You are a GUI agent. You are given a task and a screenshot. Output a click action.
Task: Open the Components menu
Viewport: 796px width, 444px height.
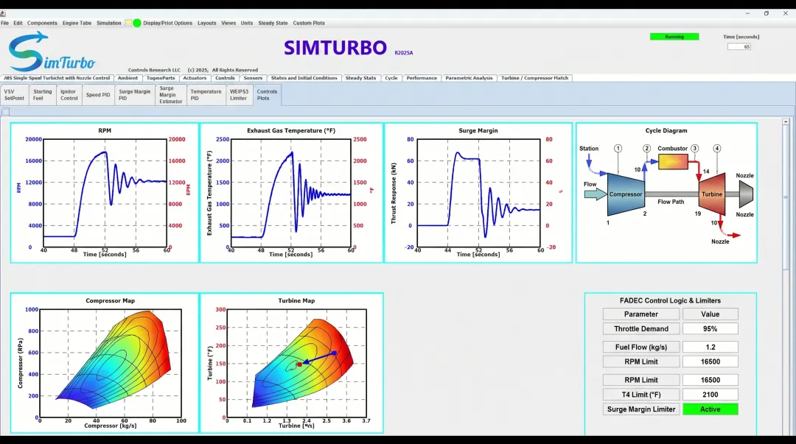click(42, 23)
